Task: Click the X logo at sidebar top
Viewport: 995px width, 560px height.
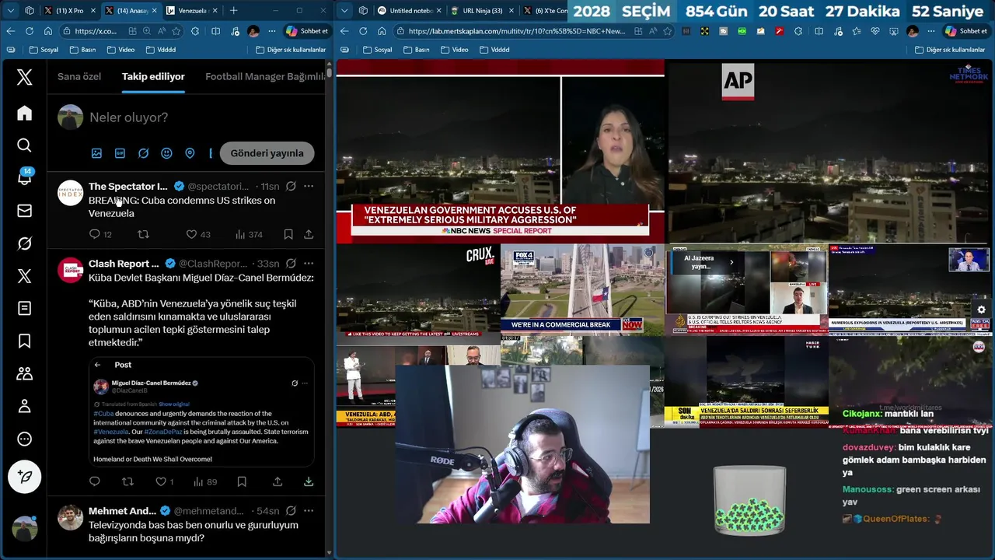Action: (x=24, y=77)
